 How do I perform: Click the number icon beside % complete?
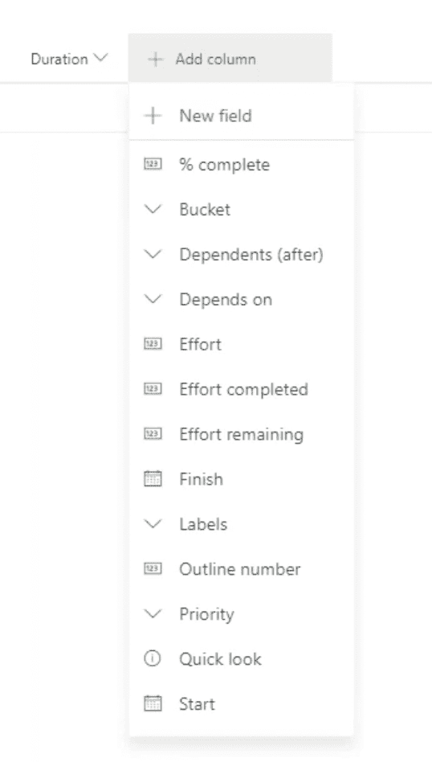(153, 164)
